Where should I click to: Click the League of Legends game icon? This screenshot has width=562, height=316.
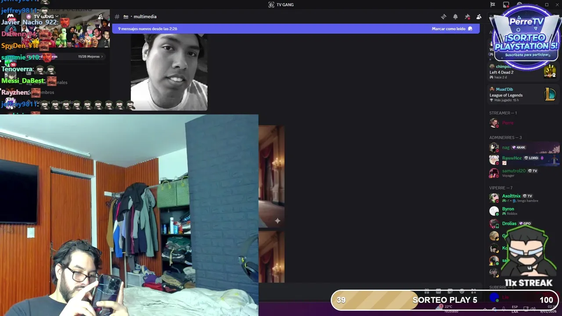click(550, 94)
